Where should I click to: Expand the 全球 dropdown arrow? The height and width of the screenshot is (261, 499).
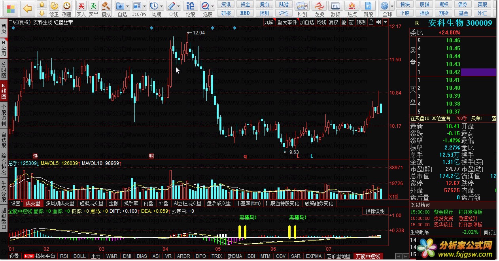pyautogui.click(x=392, y=6)
